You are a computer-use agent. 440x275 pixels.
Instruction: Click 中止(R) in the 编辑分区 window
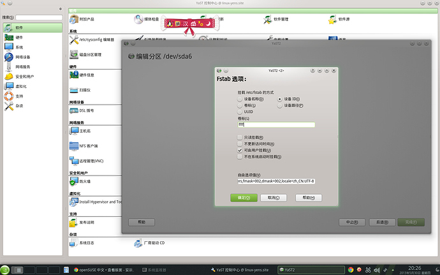point(352,222)
